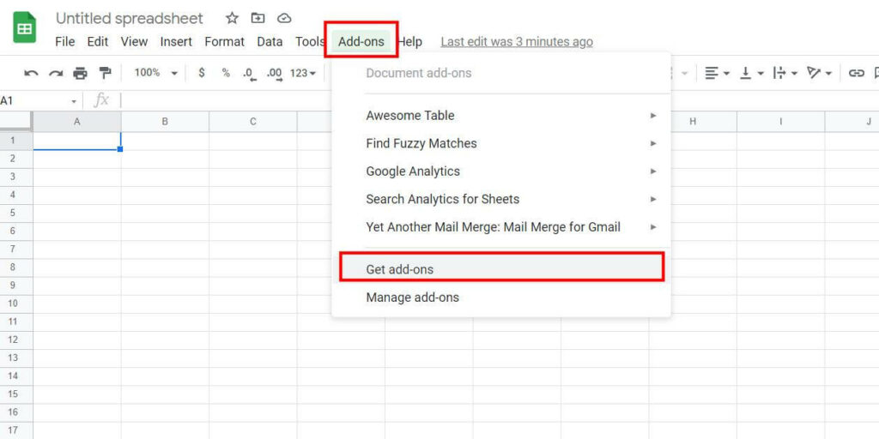Open the View menu
This screenshot has height=439, width=879.
coord(135,41)
